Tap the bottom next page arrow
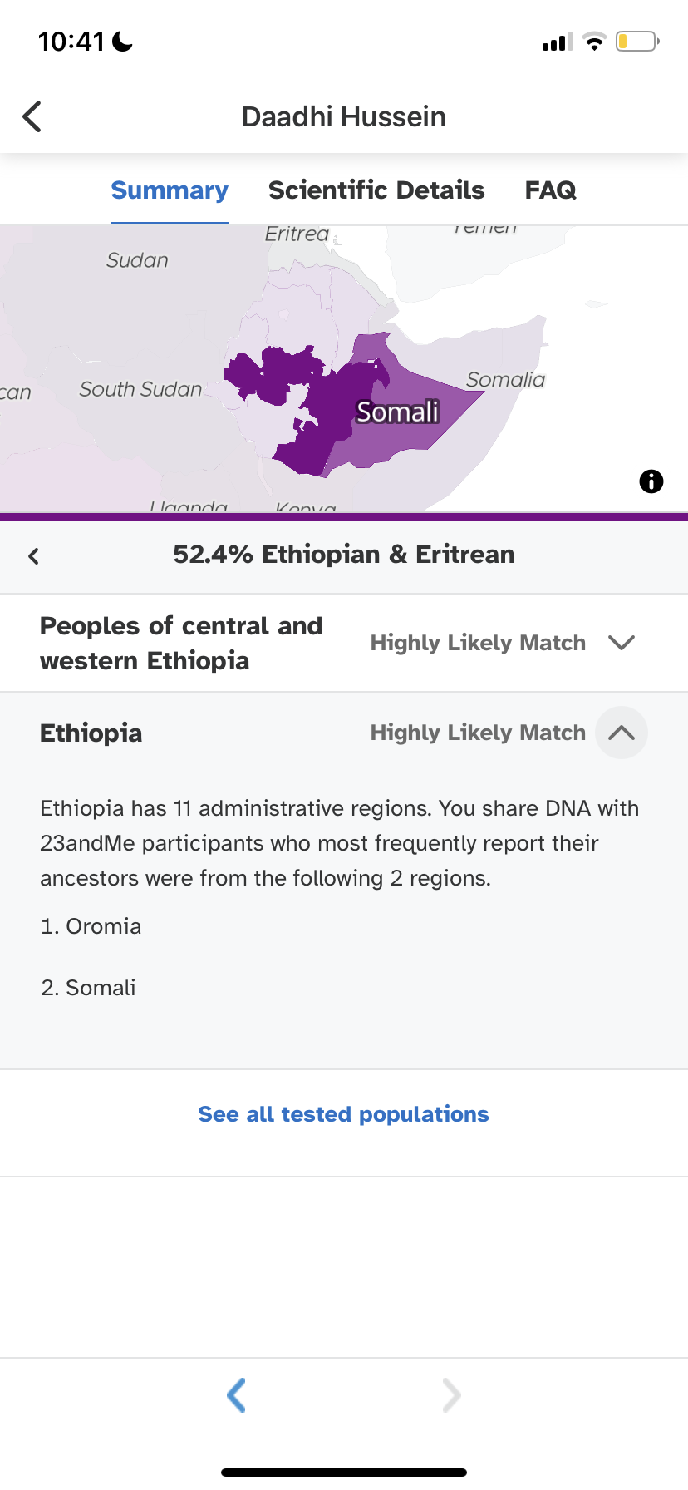 pyautogui.click(x=451, y=1394)
